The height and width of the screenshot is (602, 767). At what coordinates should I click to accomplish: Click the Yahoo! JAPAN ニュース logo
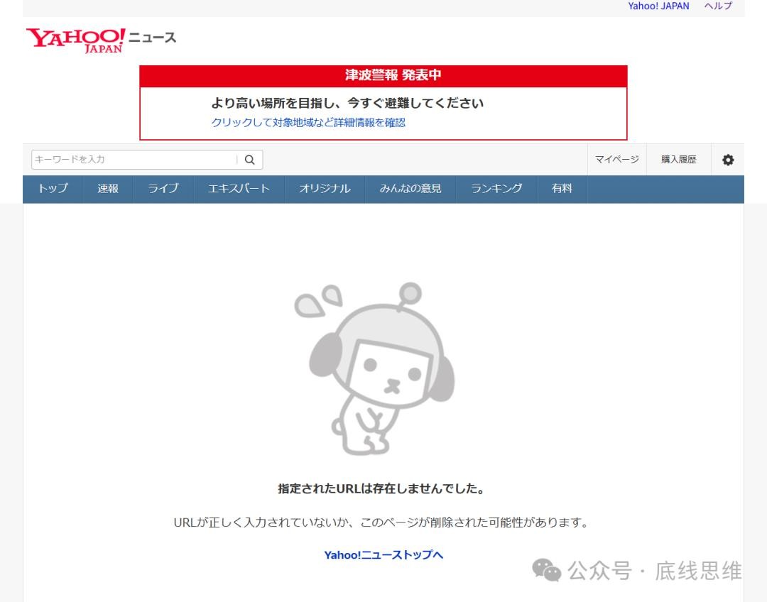[101, 40]
